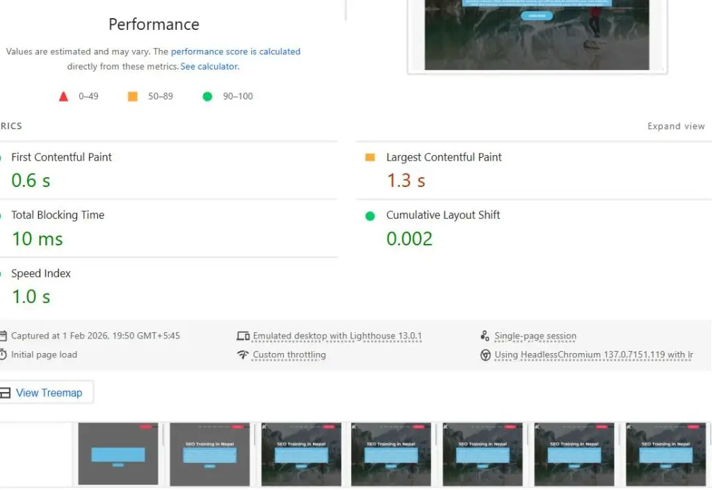Select the orange square beside Largest Contentful Paint
Image resolution: width=712 pixels, height=490 pixels.
(369, 157)
